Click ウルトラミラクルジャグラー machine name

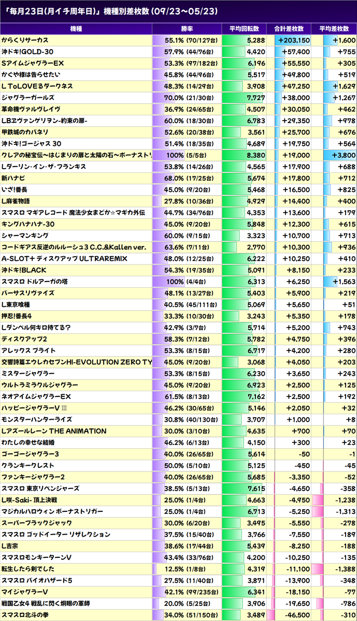pyautogui.click(x=40, y=385)
